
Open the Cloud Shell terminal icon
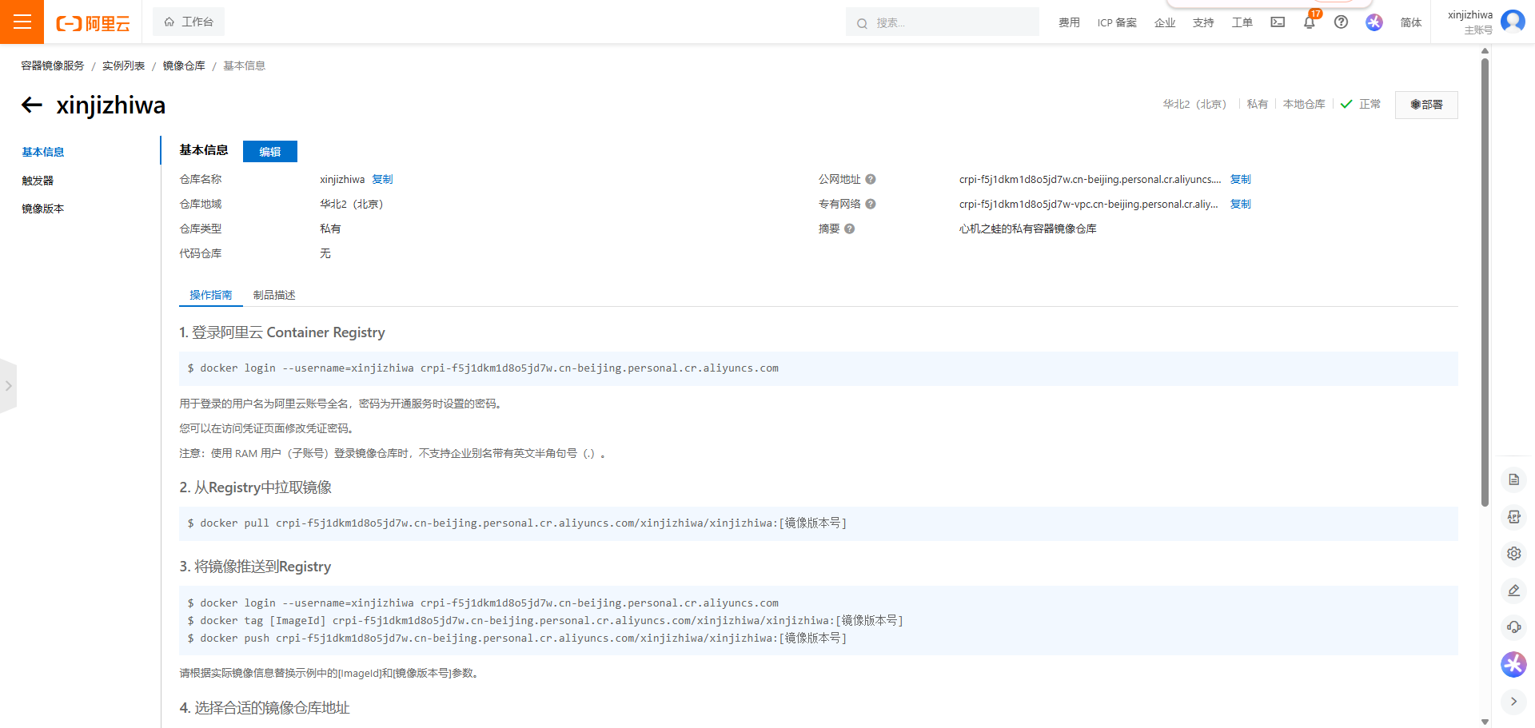tap(1278, 22)
